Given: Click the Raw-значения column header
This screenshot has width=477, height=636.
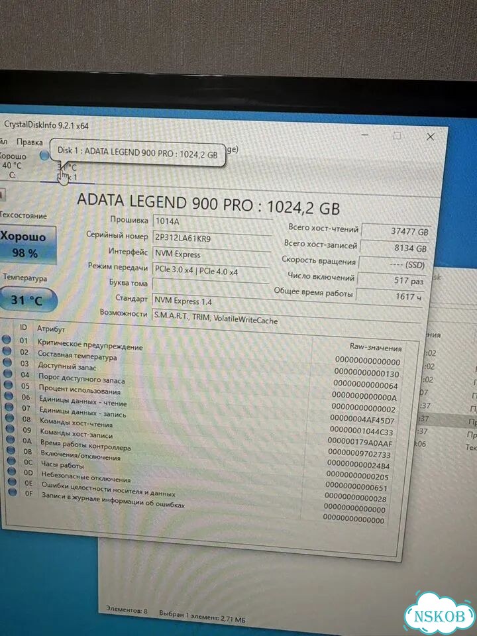Looking at the screenshot, I should [376, 348].
